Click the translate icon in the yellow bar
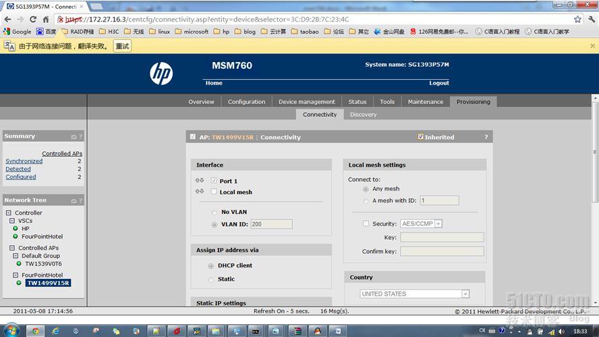The image size is (599, 337). tap(9, 46)
